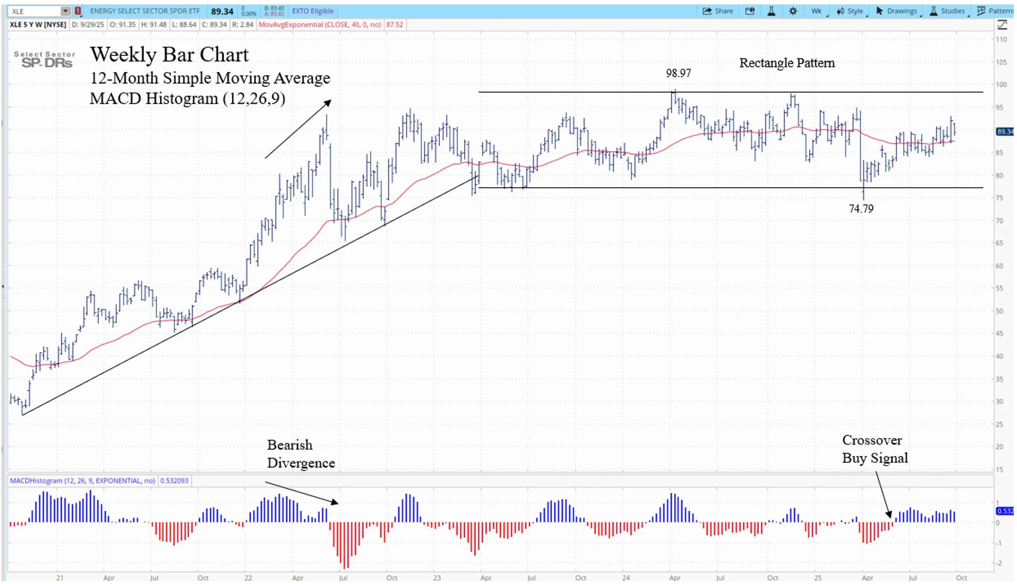Click the red number 1 linking icon

tap(78, 11)
